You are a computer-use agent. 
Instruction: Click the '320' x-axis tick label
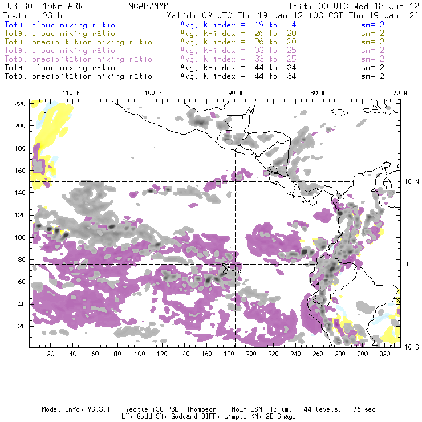[x=384, y=354]
